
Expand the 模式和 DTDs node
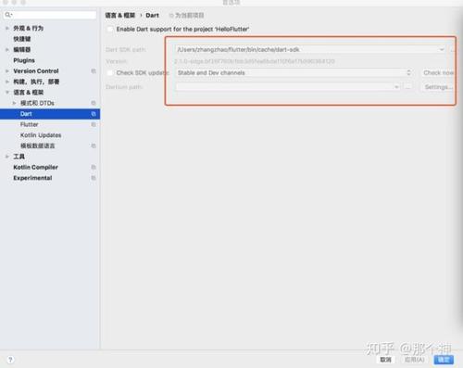14,103
